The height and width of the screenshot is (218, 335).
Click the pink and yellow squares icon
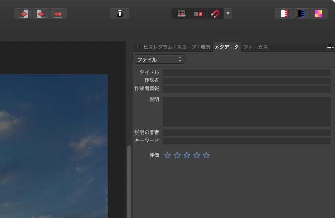click(x=318, y=14)
